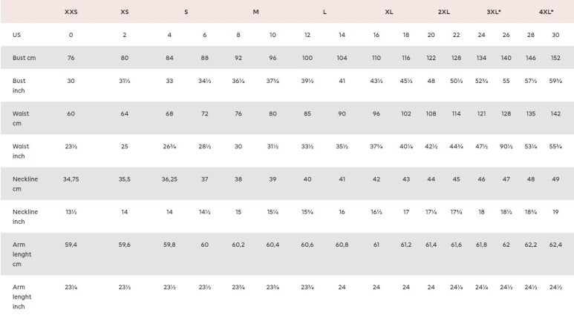Click the 2XL size header
The image size is (574, 315).
tap(443, 12)
